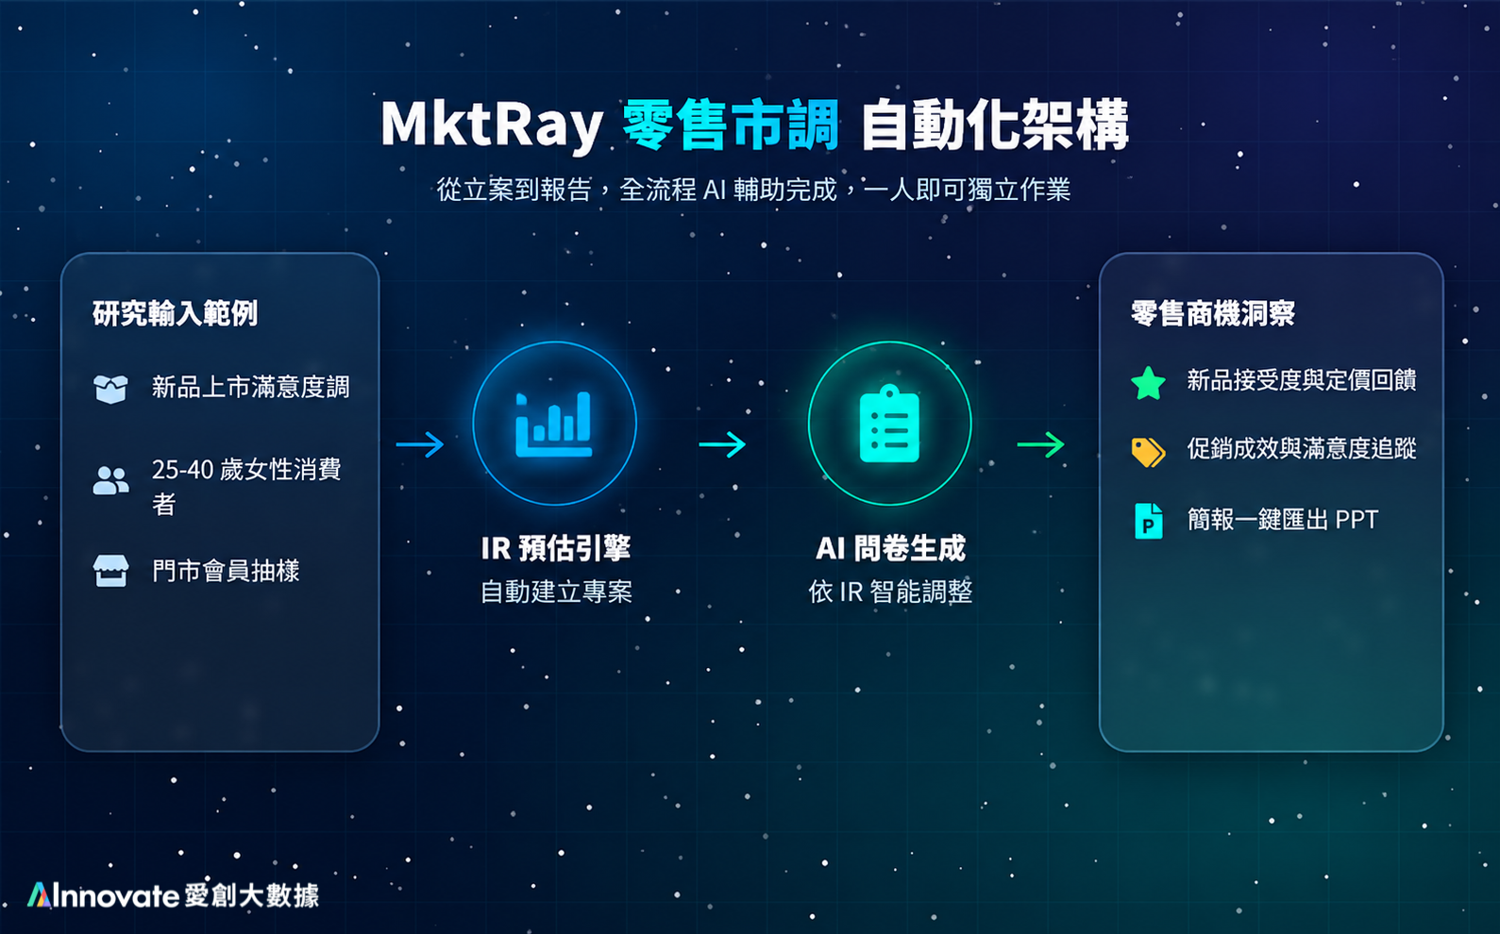Click the storefront icon beside 門市會員抽樣
1500x934 pixels.
pos(110,571)
